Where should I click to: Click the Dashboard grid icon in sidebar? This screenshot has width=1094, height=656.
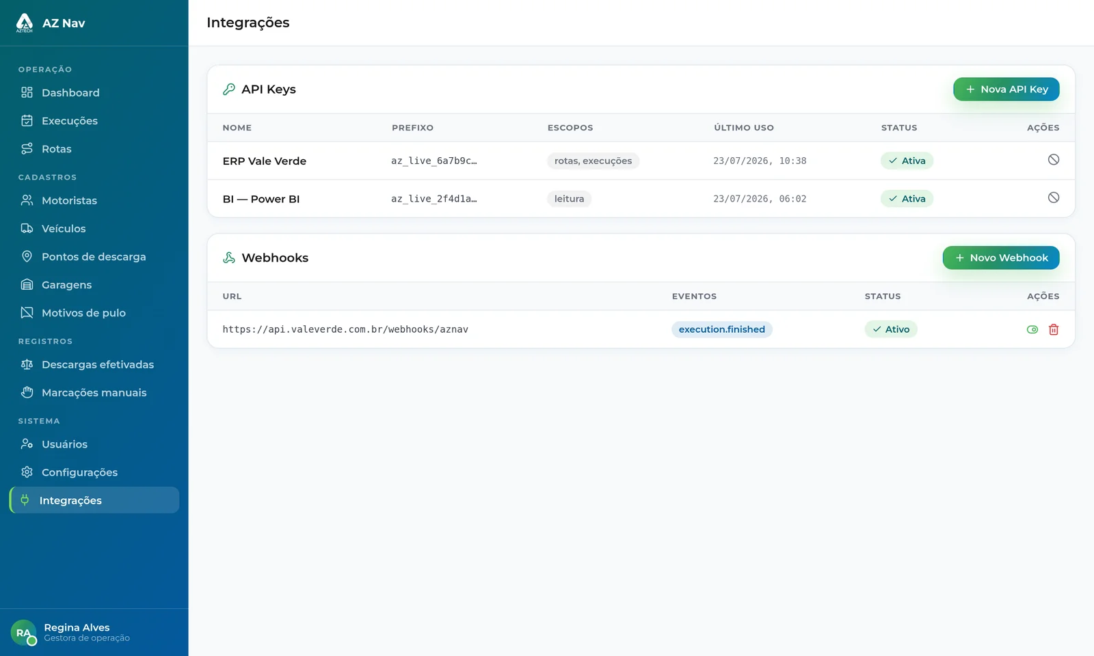click(27, 92)
